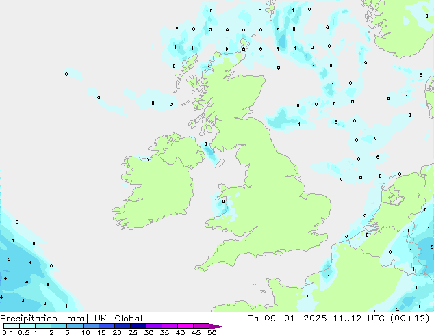434x335 pixels.
Task: Select the 5–10 mm legend swatch
Action: click(x=75, y=326)
